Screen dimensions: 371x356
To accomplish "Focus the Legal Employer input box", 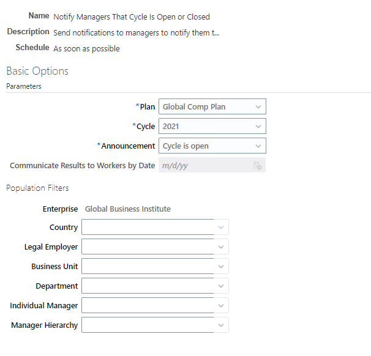I will click(148, 247).
